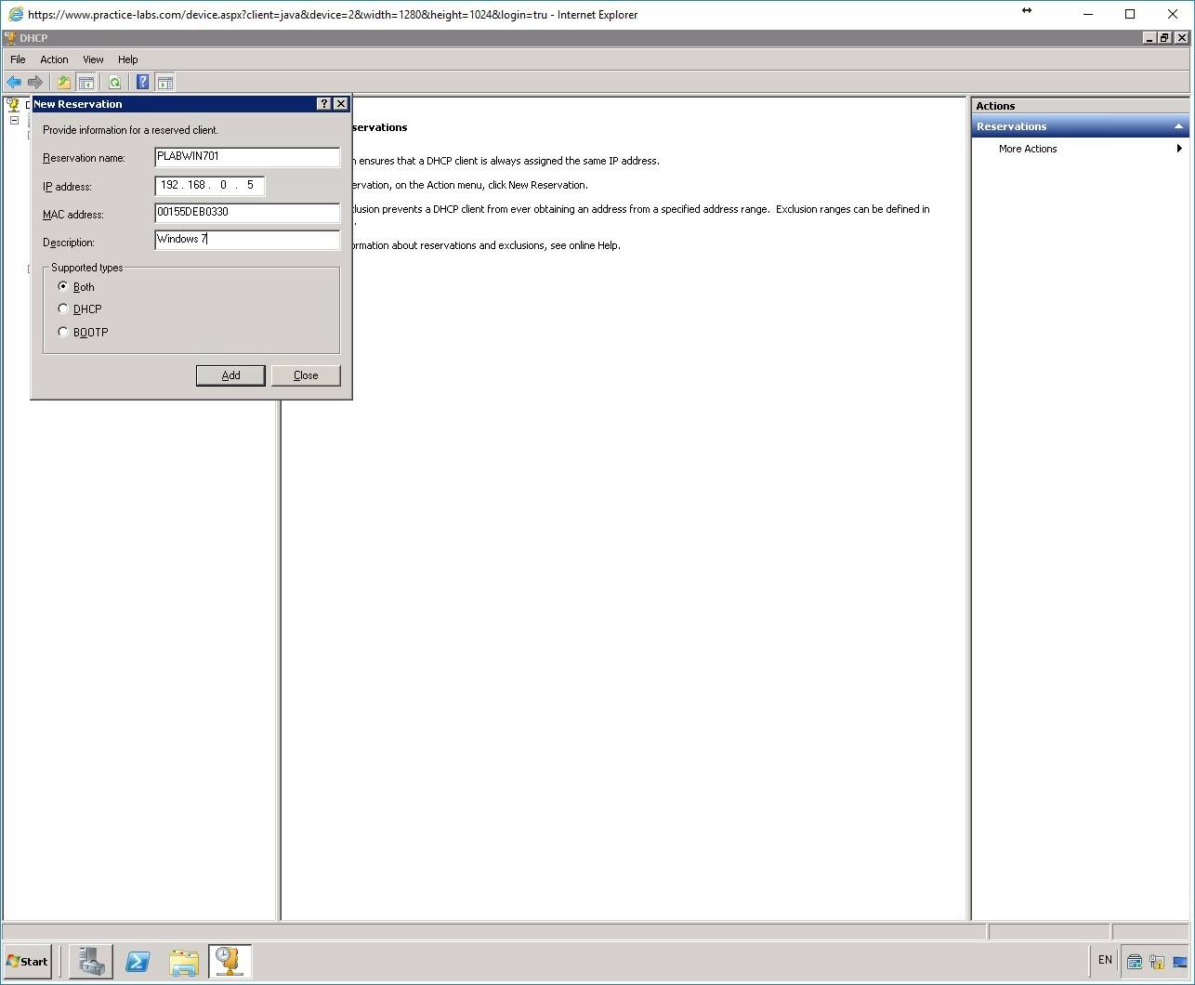Click the dialog's help question mark button
Viewport: 1195px width, 985px height.
[322, 103]
